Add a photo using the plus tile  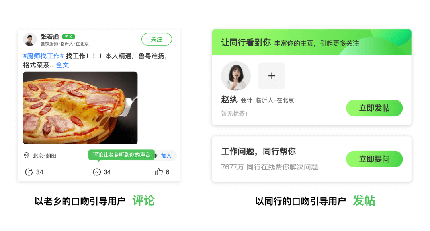[x=272, y=76]
